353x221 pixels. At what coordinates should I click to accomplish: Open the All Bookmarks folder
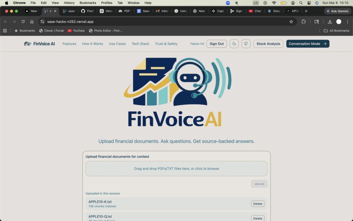tap(336, 31)
